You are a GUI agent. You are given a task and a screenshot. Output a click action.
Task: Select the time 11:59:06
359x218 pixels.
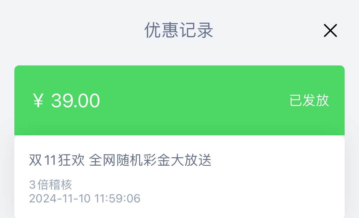coord(117,198)
